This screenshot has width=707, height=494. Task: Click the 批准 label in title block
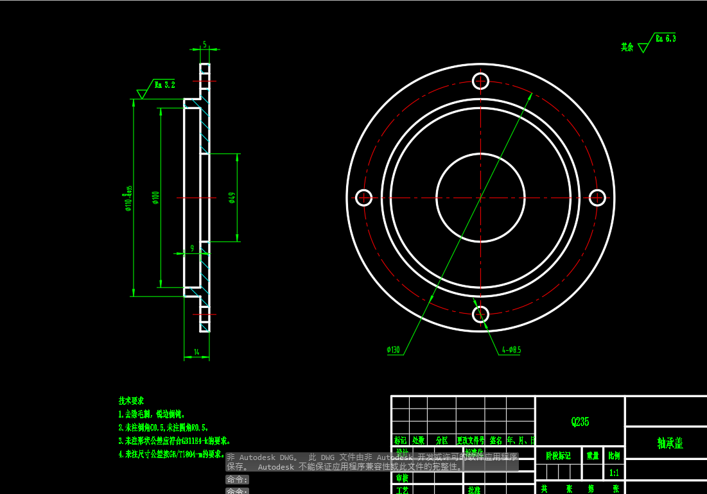tap(474, 490)
